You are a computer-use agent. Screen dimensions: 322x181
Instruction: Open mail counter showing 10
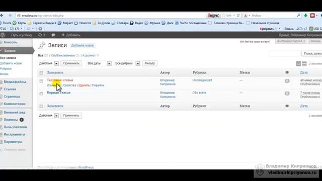[x=3, y=29]
